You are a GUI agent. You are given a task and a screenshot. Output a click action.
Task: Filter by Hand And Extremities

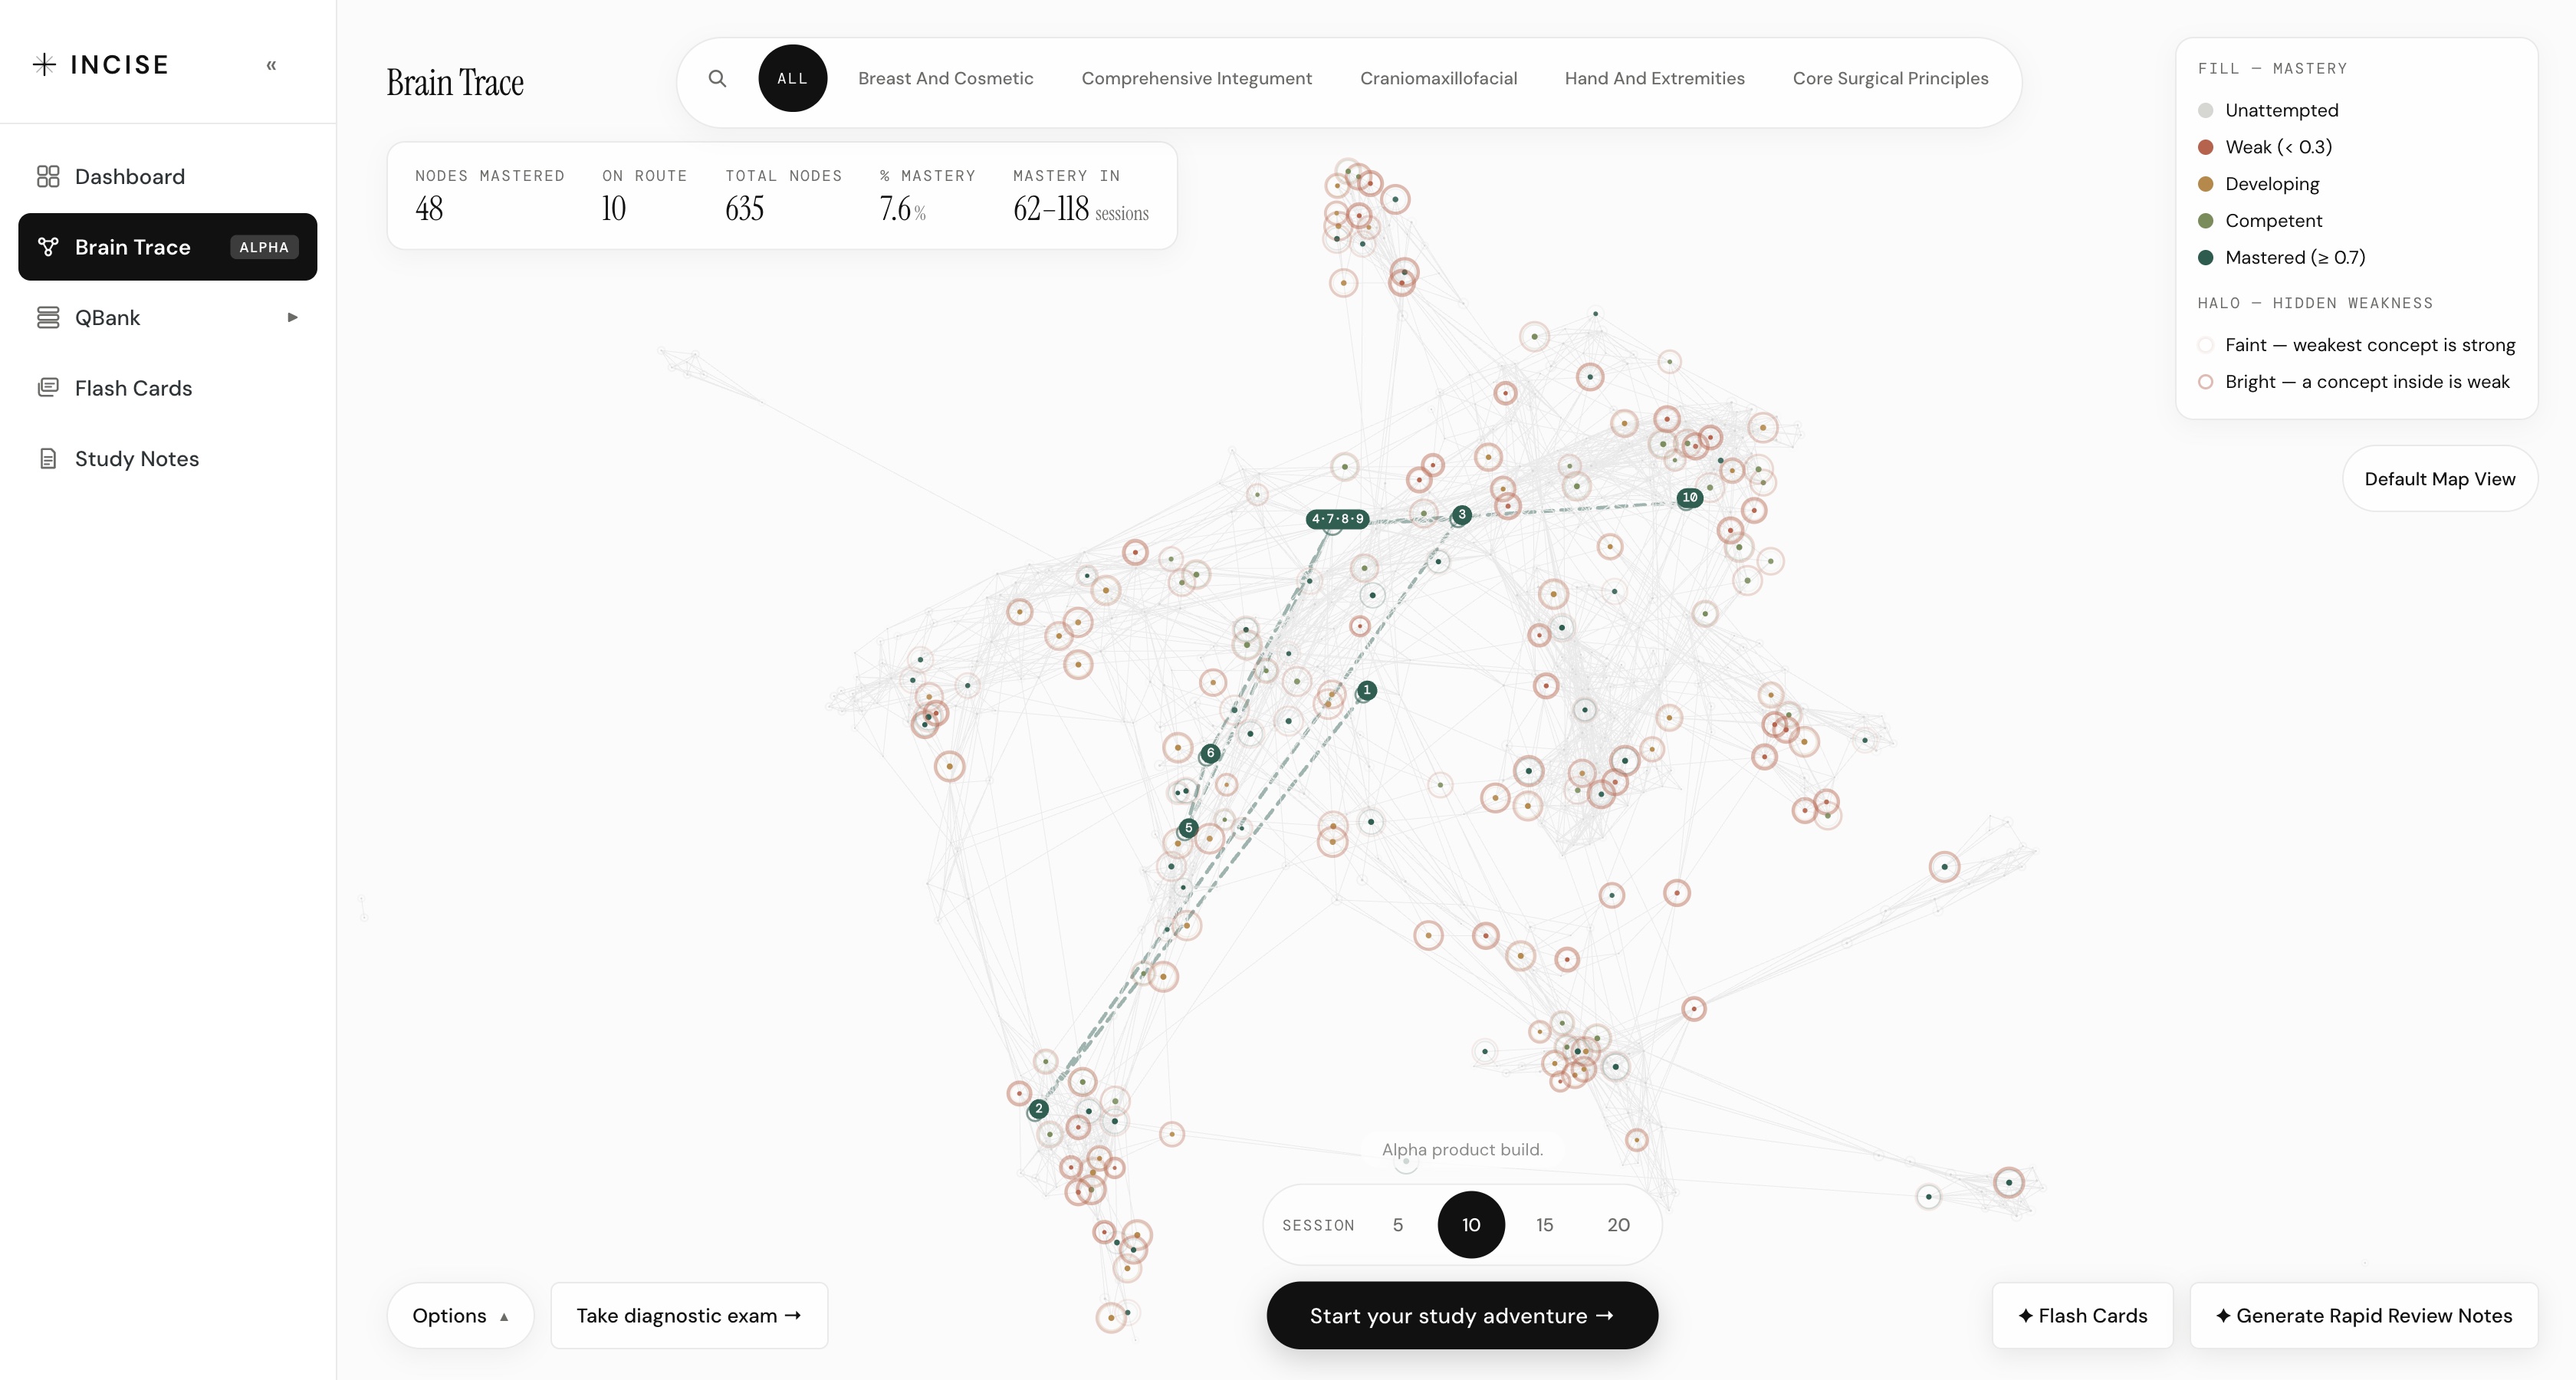[x=1654, y=78]
